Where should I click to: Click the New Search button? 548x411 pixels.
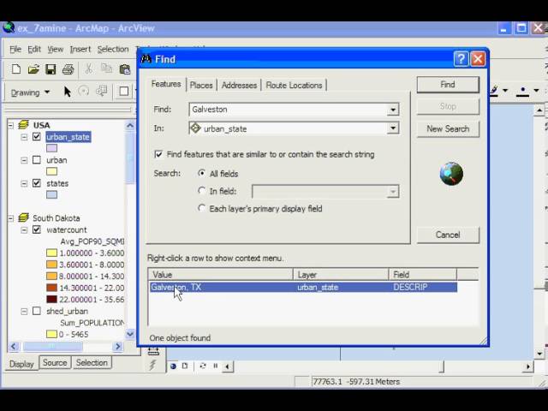point(448,128)
